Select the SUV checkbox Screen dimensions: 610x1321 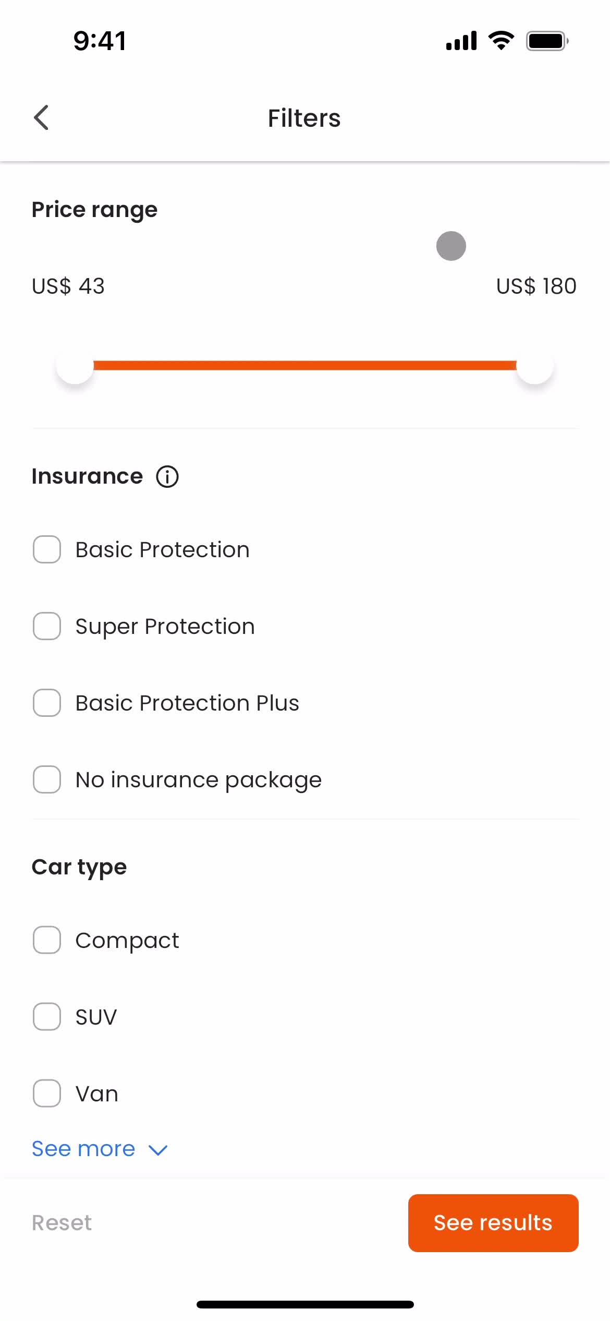pos(47,1017)
